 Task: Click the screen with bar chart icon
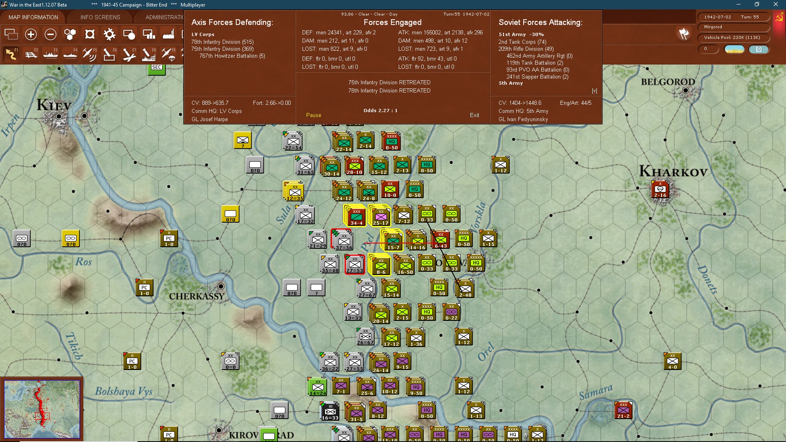pyautogui.click(x=149, y=34)
